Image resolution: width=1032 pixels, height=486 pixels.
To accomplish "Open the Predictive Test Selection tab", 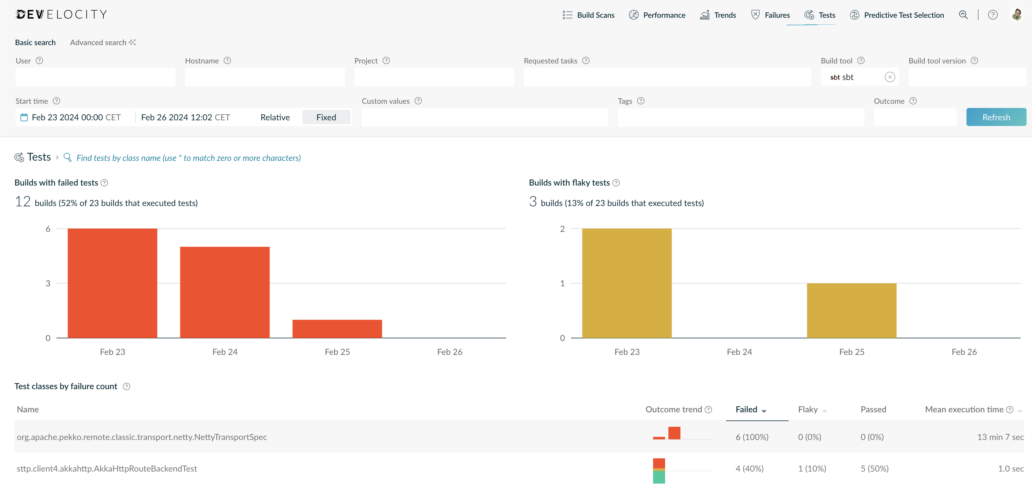I will pyautogui.click(x=896, y=15).
